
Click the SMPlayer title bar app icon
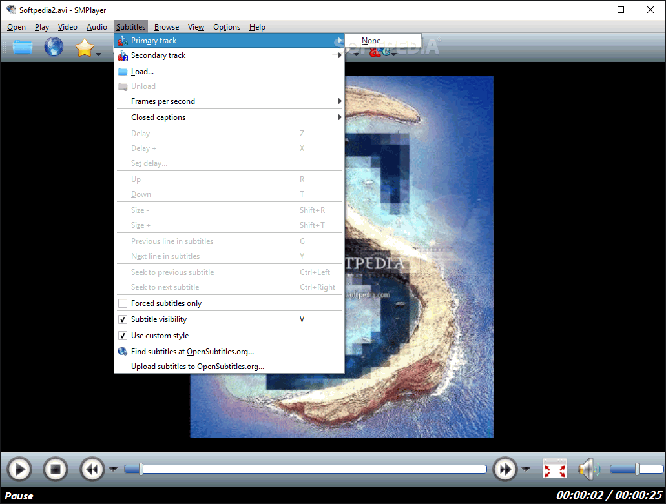[x=10, y=10]
